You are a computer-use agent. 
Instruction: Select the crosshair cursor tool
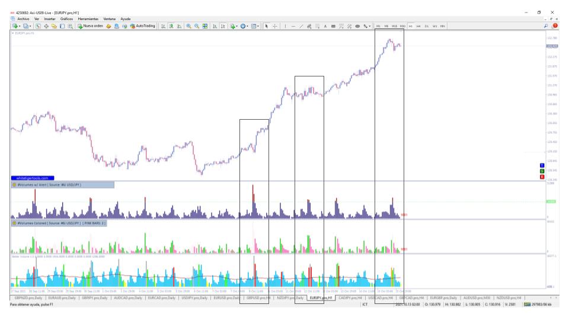[x=274, y=26]
